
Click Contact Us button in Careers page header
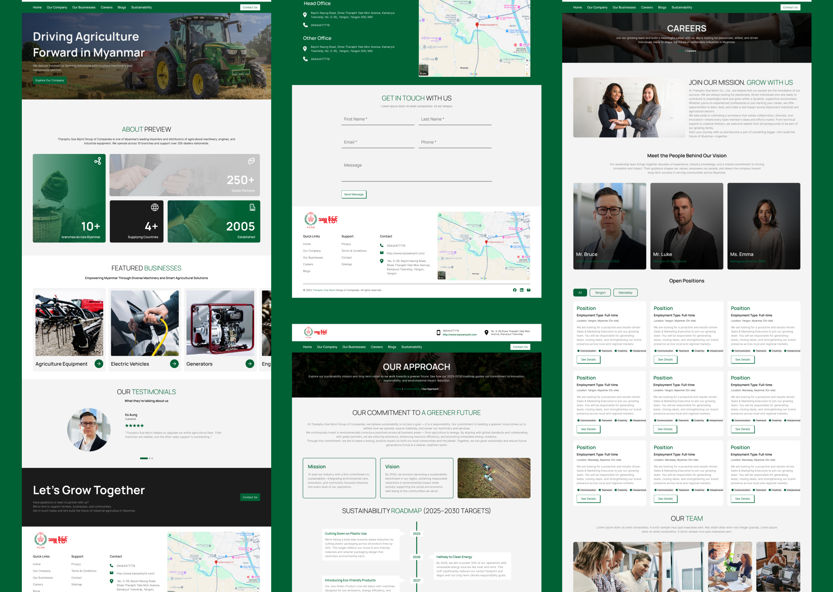[x=790, y=7]
